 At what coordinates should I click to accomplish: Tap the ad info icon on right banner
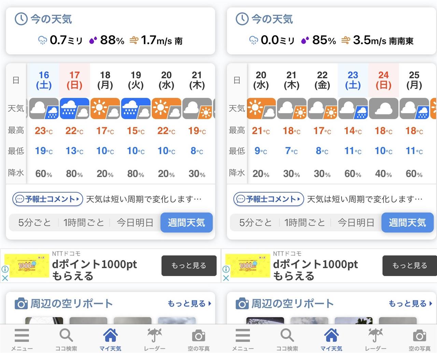click(x=226, y=269)
